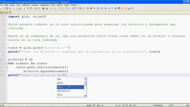190x107 pixels.
Task: Open the Configuración menu
Action: (x=44, y=5)
